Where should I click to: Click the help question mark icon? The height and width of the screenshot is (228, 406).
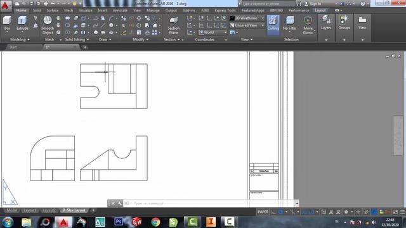pos(363,4)
